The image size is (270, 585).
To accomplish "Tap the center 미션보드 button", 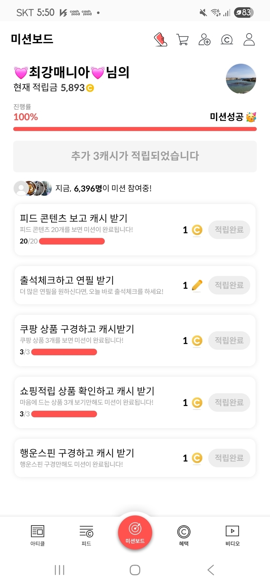I will pos(135,533).
